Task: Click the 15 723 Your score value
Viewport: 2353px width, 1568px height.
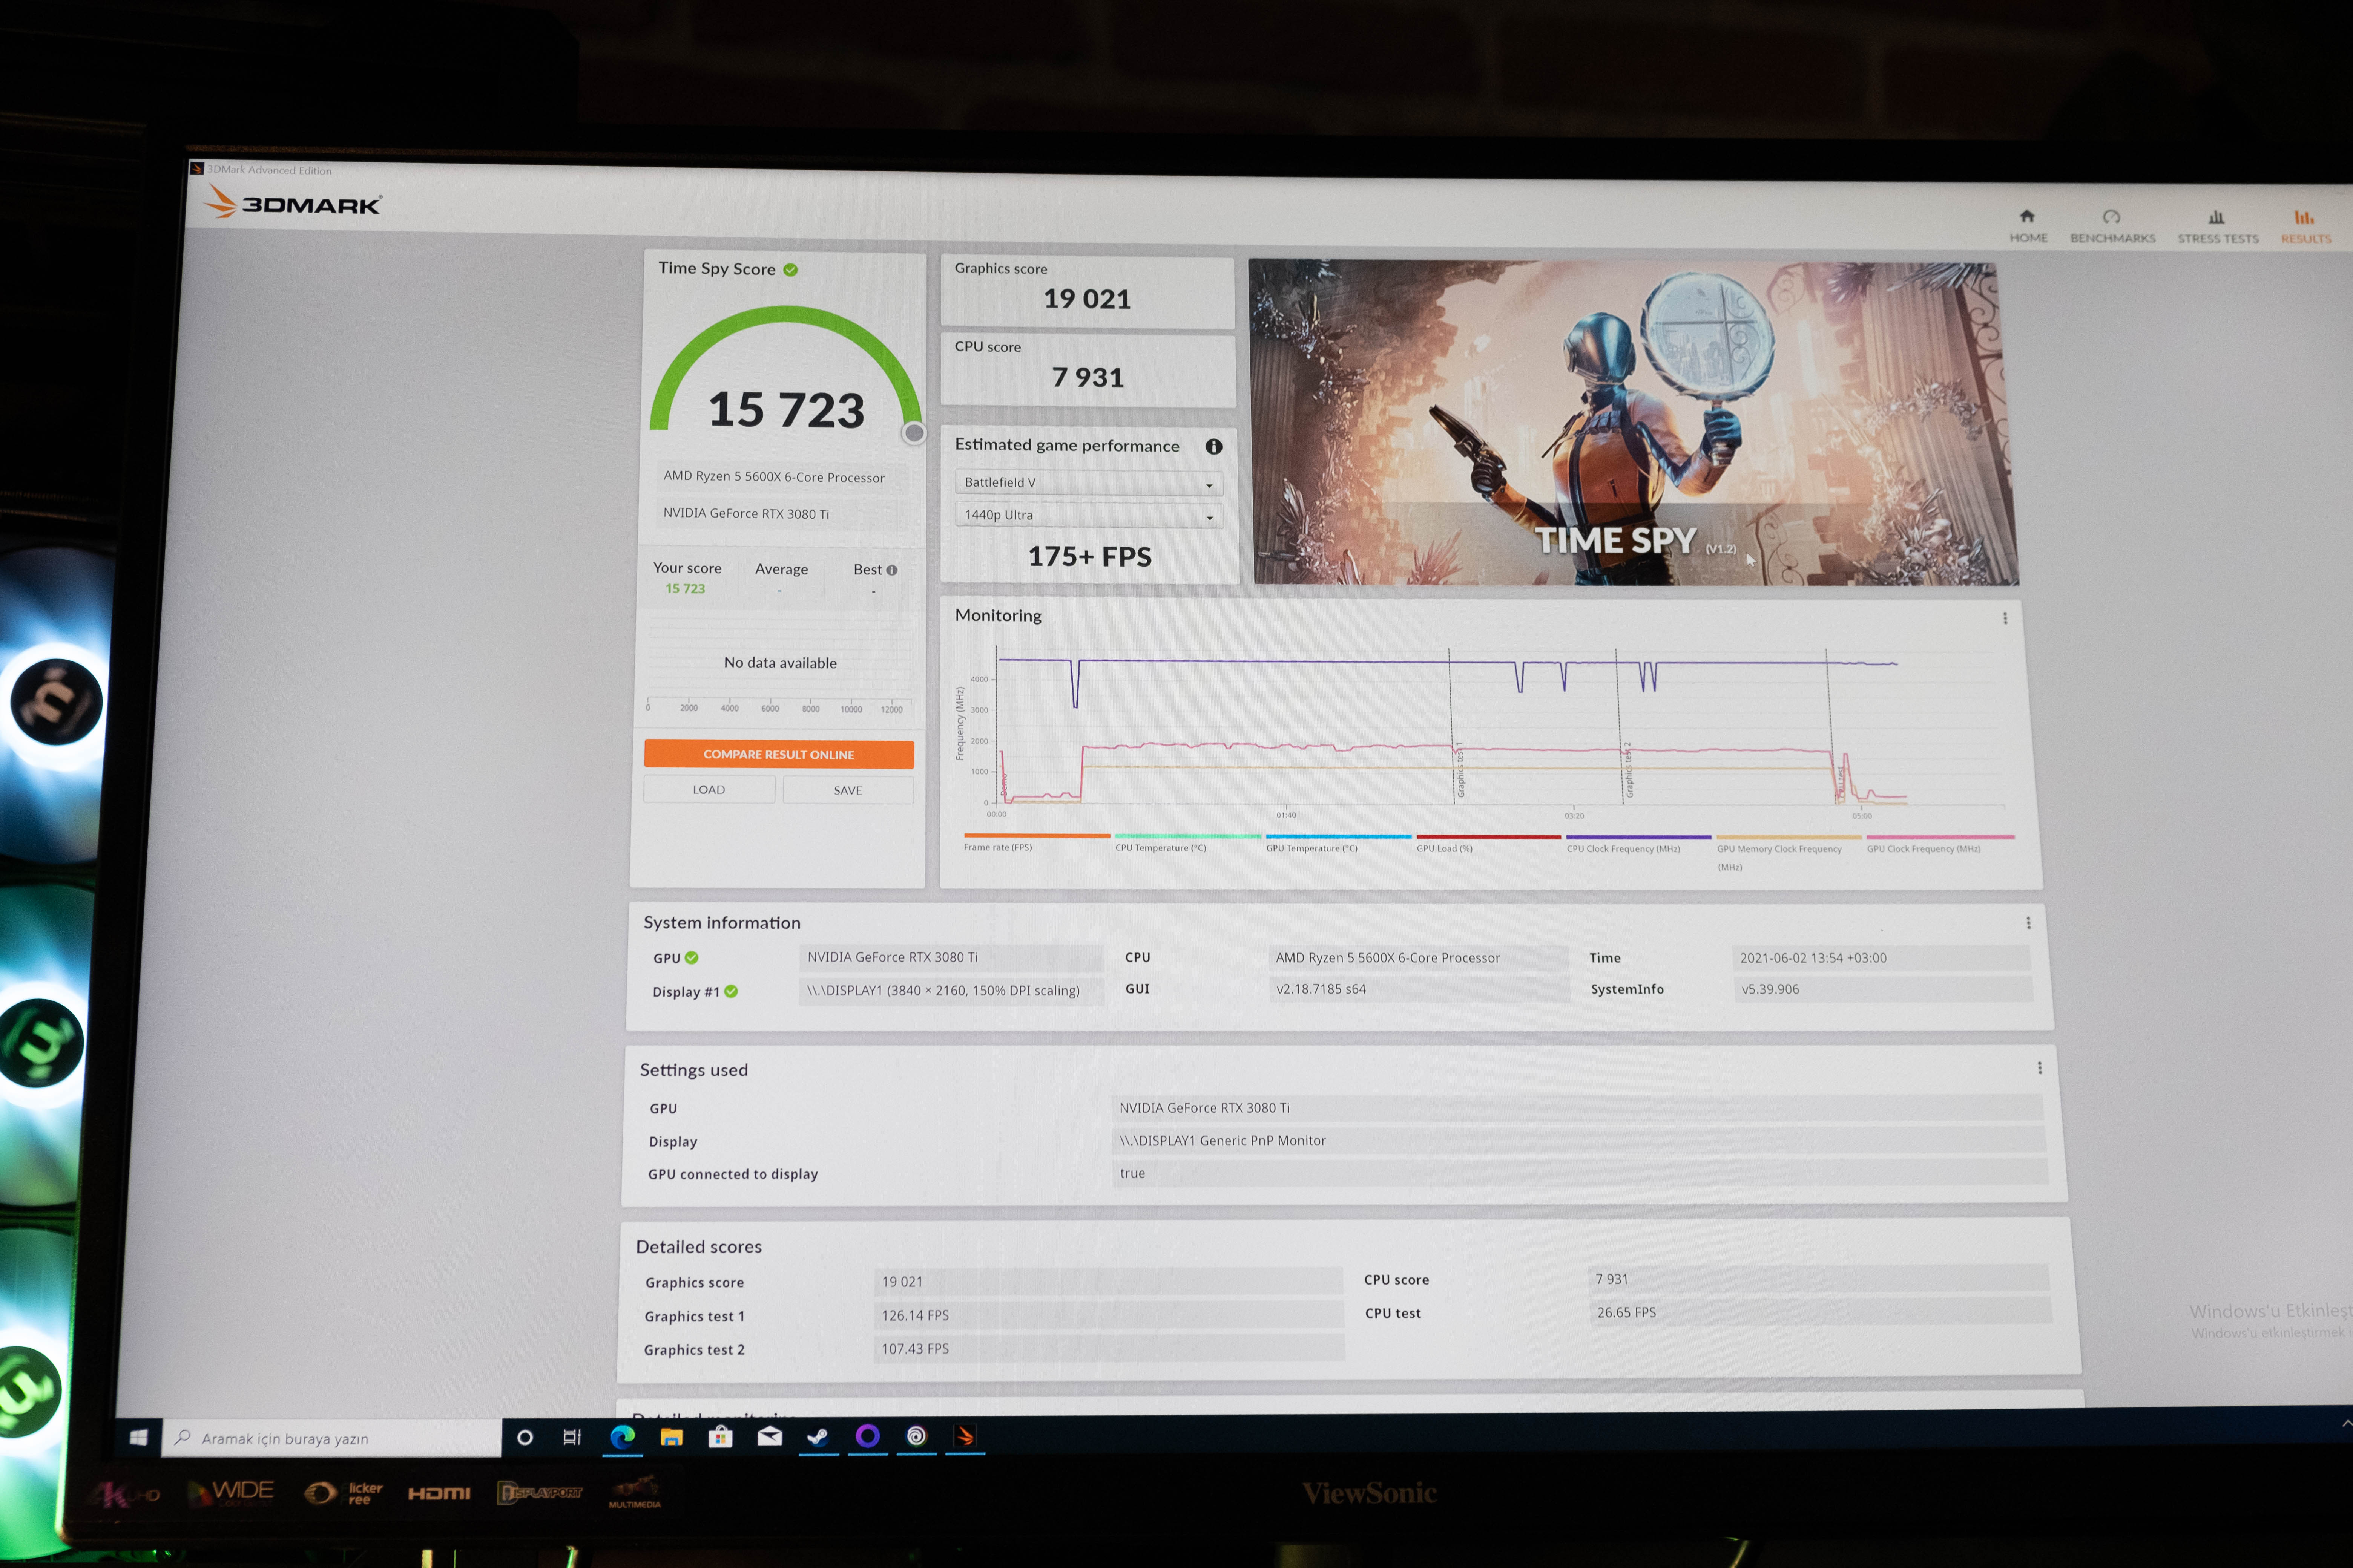Action: (685, 589)
